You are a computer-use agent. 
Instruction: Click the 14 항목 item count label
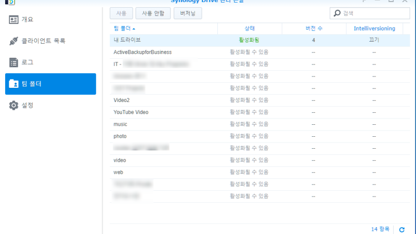[380, 229]
